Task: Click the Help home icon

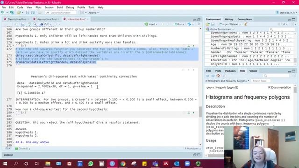Action: tap(218, 76)
